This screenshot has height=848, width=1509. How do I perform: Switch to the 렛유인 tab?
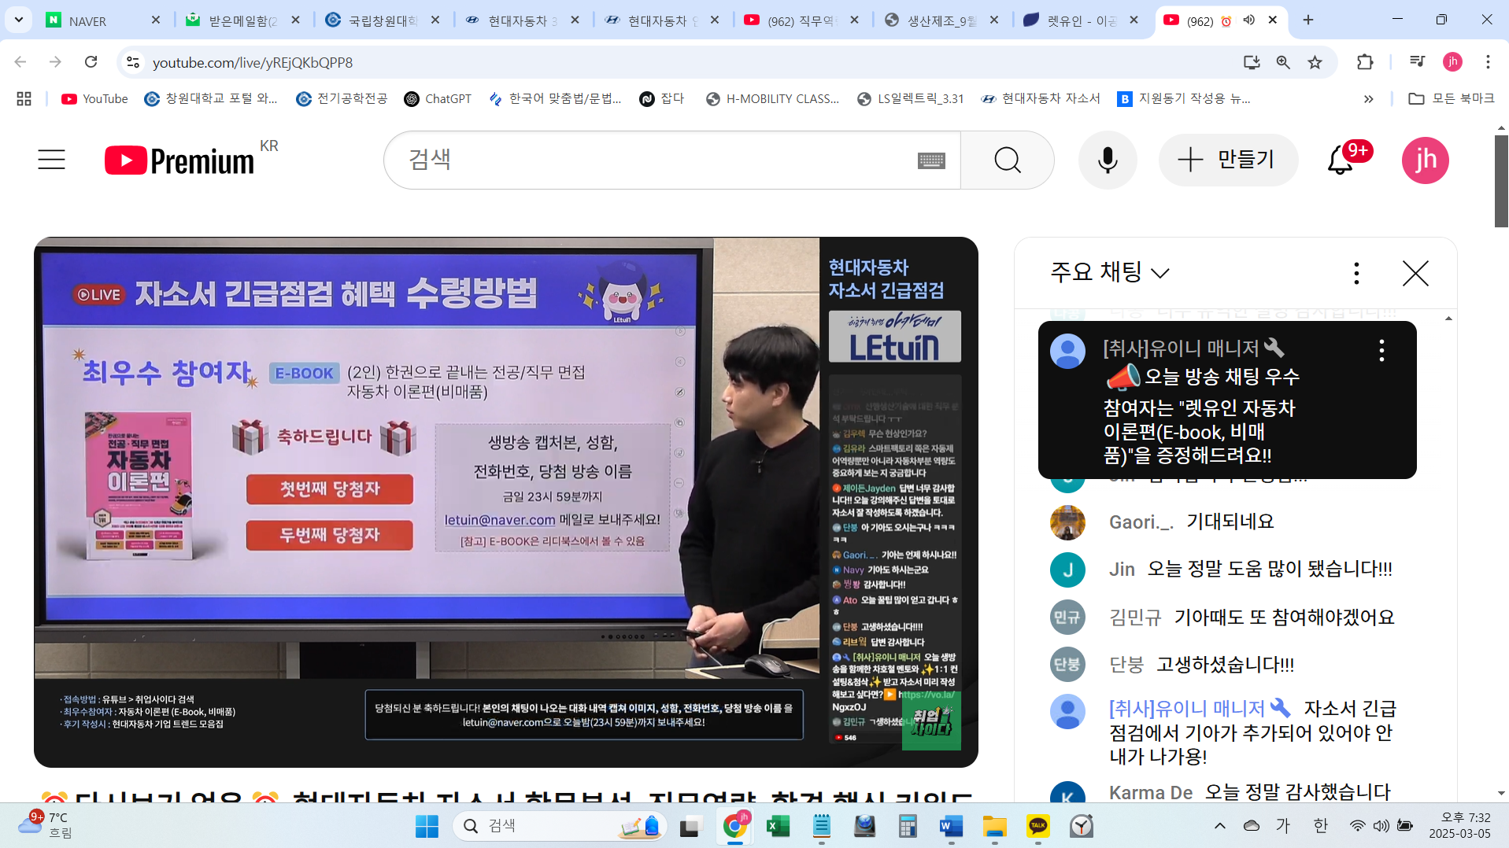(1082, 20)
